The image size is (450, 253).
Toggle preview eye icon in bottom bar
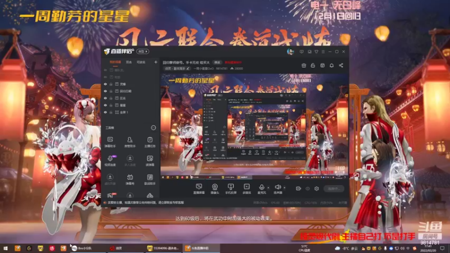tap(308, 188)
